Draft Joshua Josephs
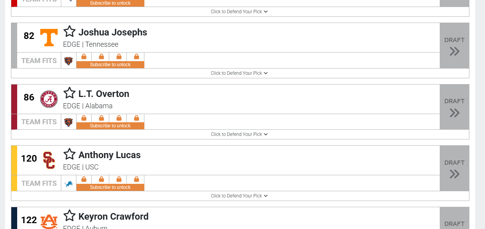The image size is (485, 229). coord(454,46)
